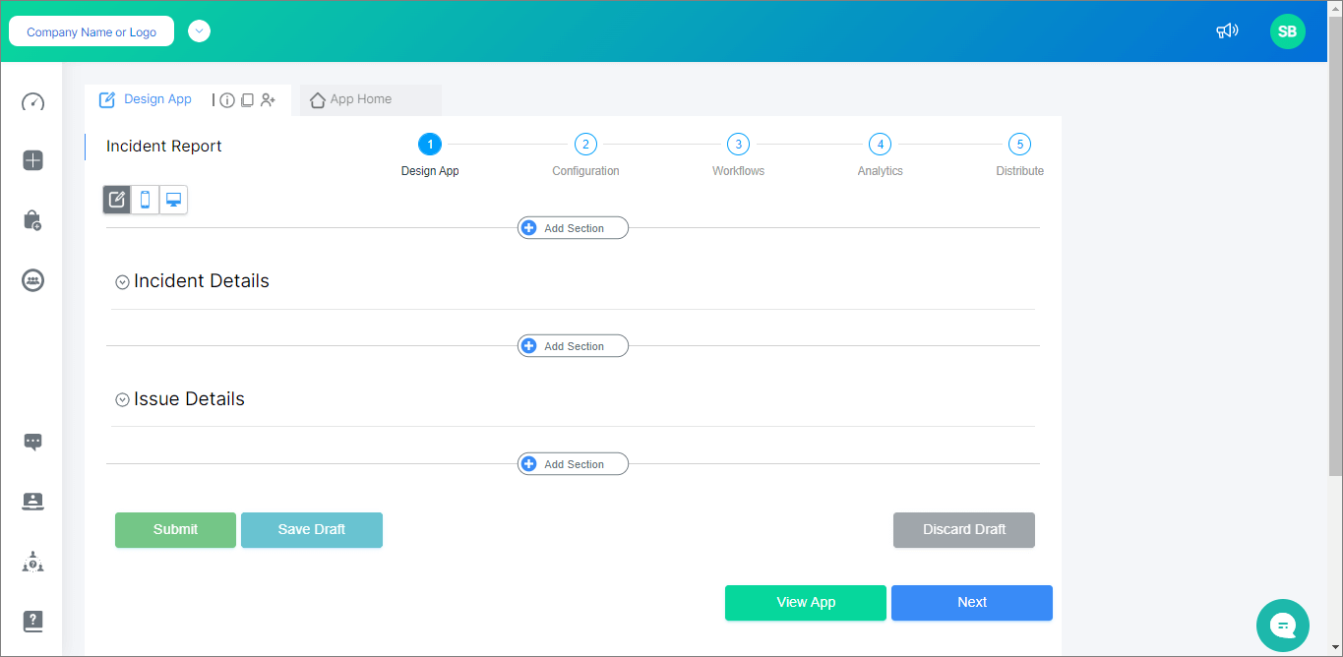Click the plus icon in the left sidebar

[x=32, y=159]
